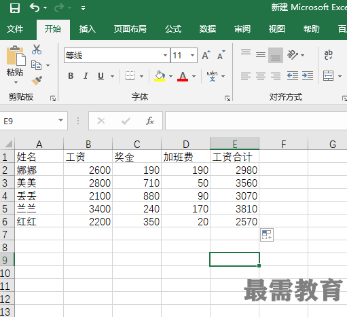The height and width of the screenshot is (317, 347).
Task: Toggle Bold formatting
Action: 71,76
